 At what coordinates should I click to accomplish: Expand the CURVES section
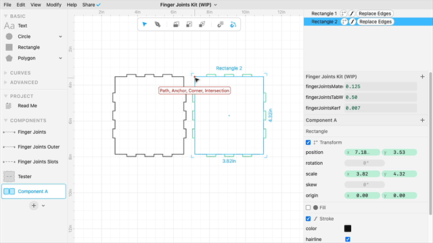click(x=5, y=73)
